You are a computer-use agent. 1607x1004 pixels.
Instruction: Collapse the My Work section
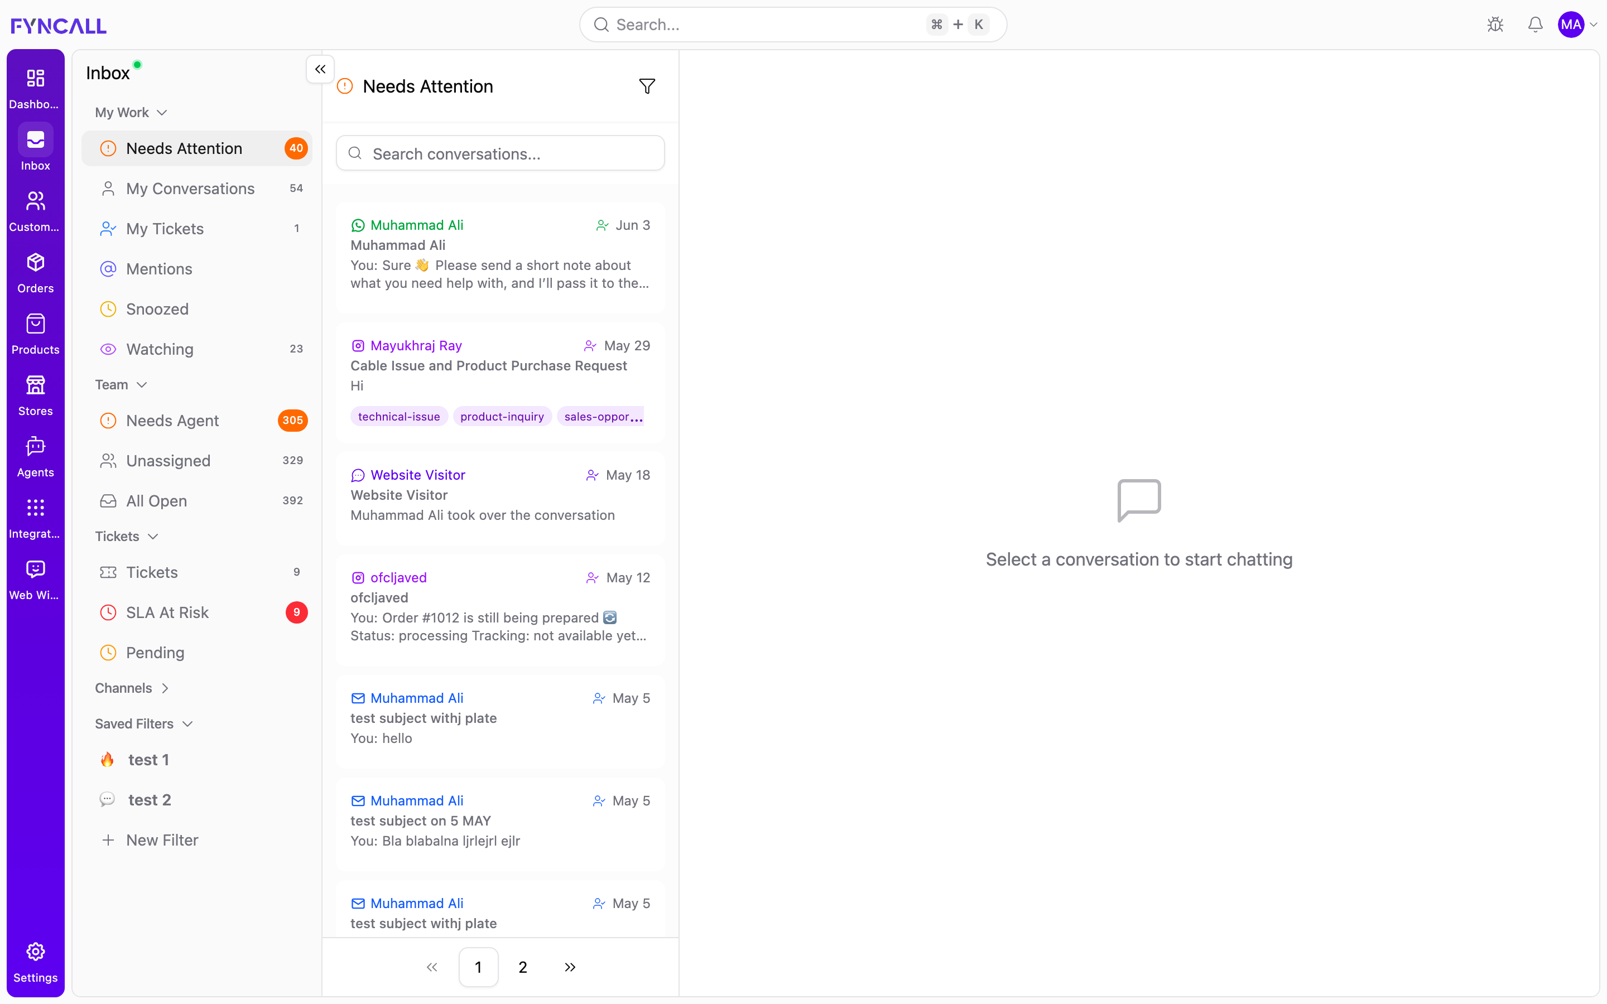[131, 112]
